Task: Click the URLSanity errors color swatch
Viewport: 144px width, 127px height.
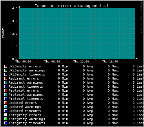Action: [6, 66]
